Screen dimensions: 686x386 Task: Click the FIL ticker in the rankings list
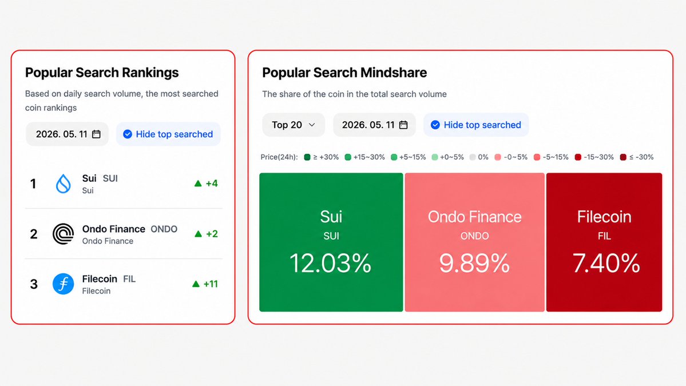tap(129, 279)
